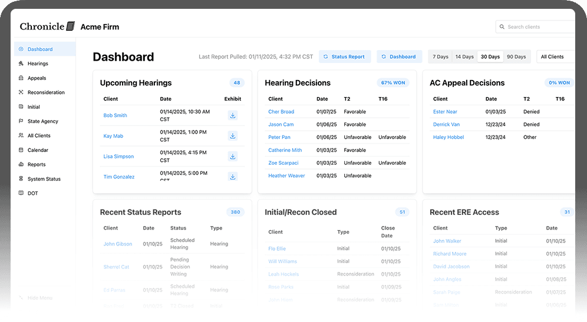The height and width of the screenshot is (322, 587).
Task: Open client Bob Smith
Action: 115,115
